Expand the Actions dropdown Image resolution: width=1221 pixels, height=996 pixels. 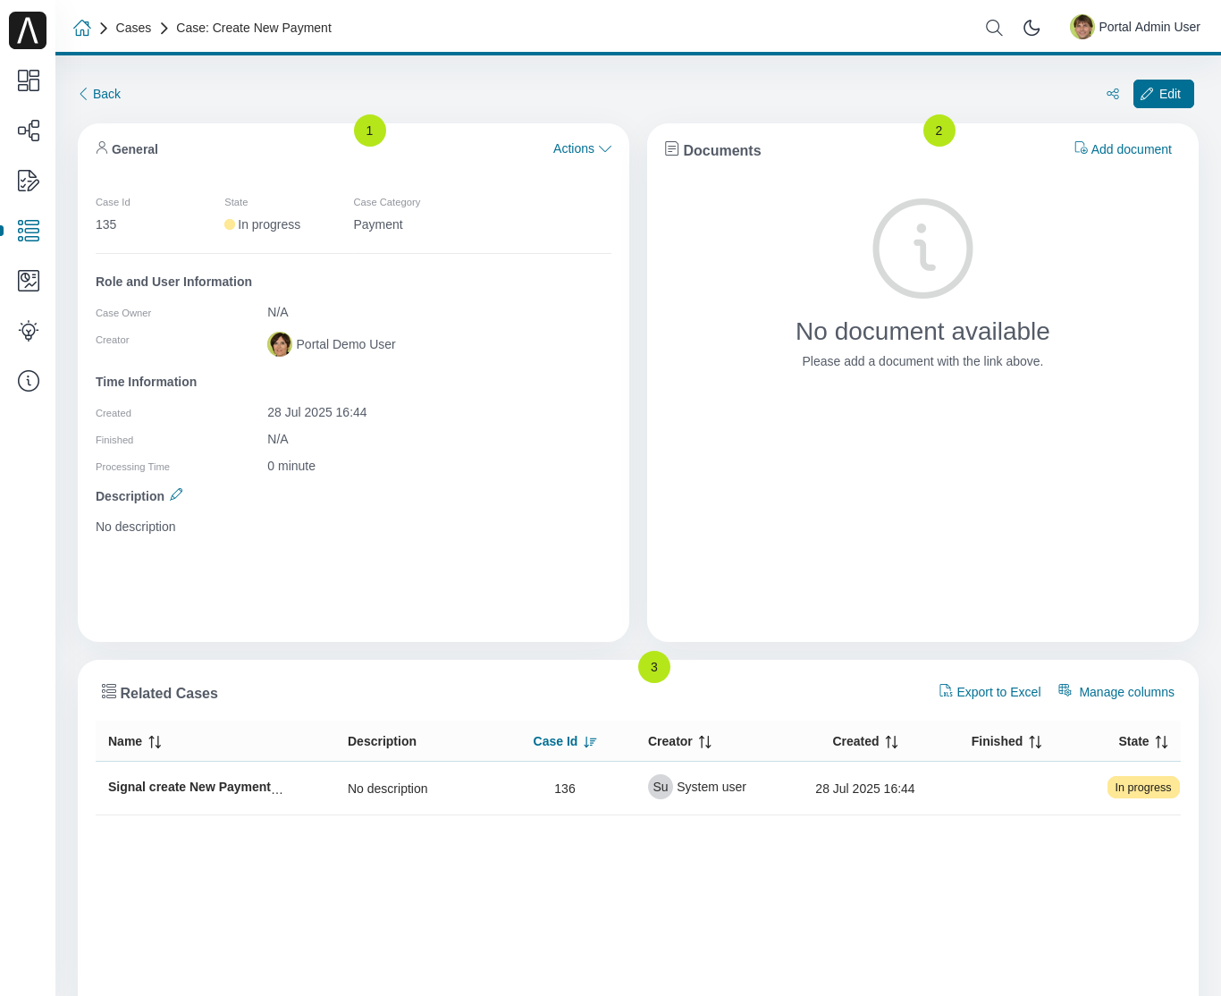coord(581,148)
